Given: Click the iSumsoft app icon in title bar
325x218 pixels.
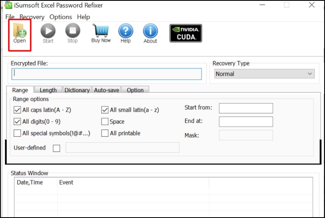Looking at the screenshot, I should [8, 5].
